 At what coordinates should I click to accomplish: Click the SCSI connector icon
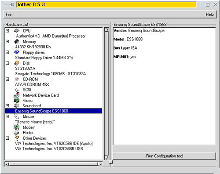(17, 90)
